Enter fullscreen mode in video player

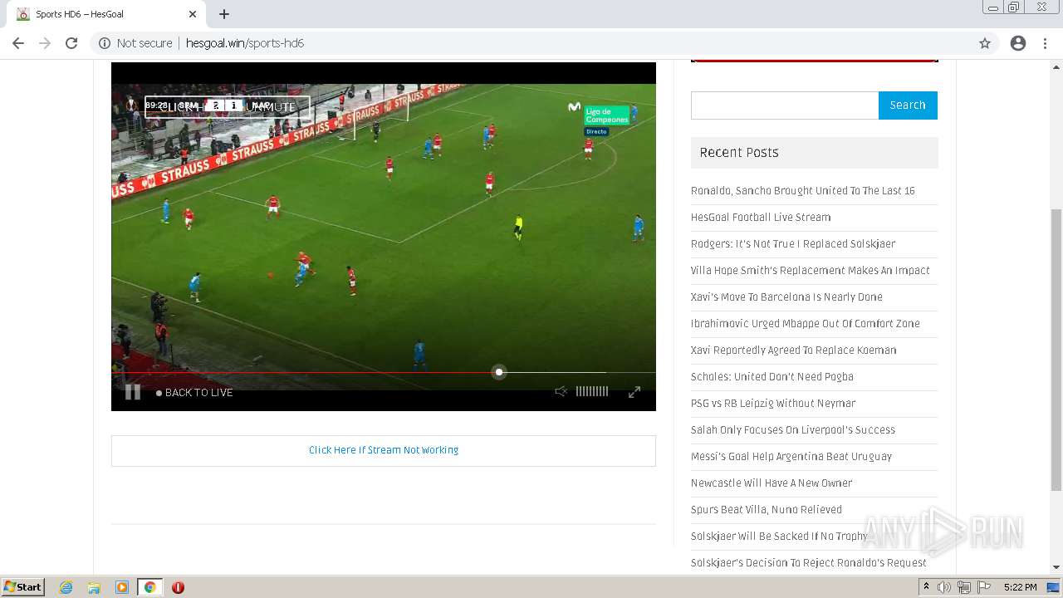[634, 392]
